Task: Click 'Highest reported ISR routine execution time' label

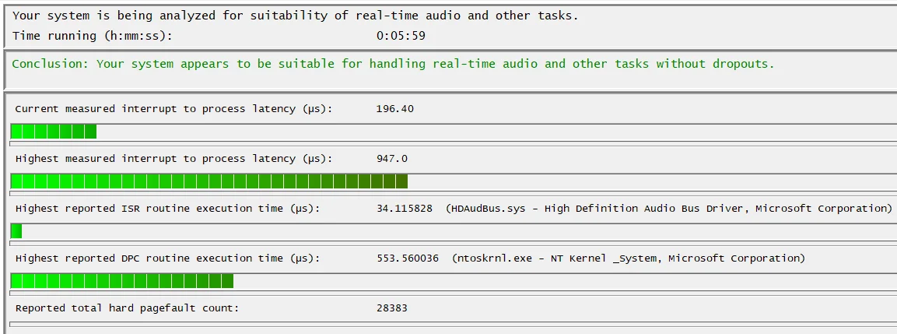Action: tap(167, 208)
